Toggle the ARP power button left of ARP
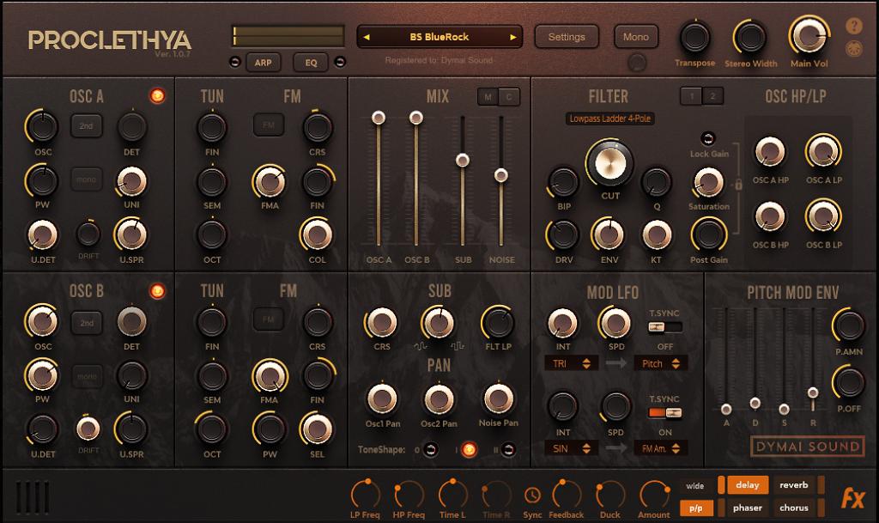Viewport: 879px width, 523px height. (x=235, y=62)
